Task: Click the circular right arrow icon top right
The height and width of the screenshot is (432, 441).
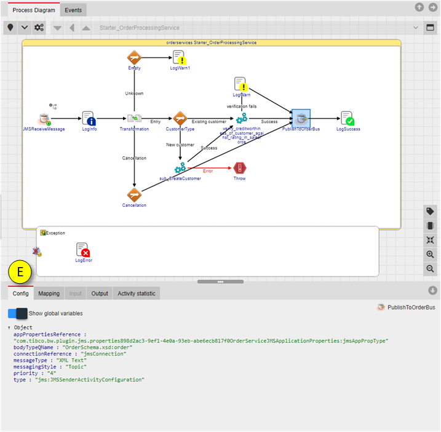Action: 432,7
